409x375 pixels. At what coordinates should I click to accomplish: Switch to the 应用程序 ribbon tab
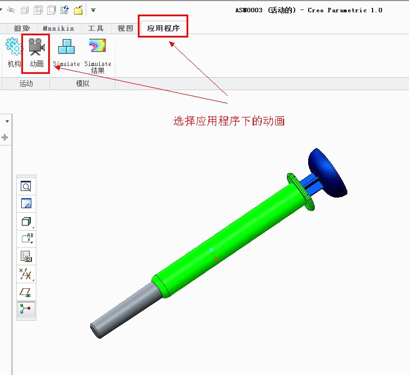(163, 28)
